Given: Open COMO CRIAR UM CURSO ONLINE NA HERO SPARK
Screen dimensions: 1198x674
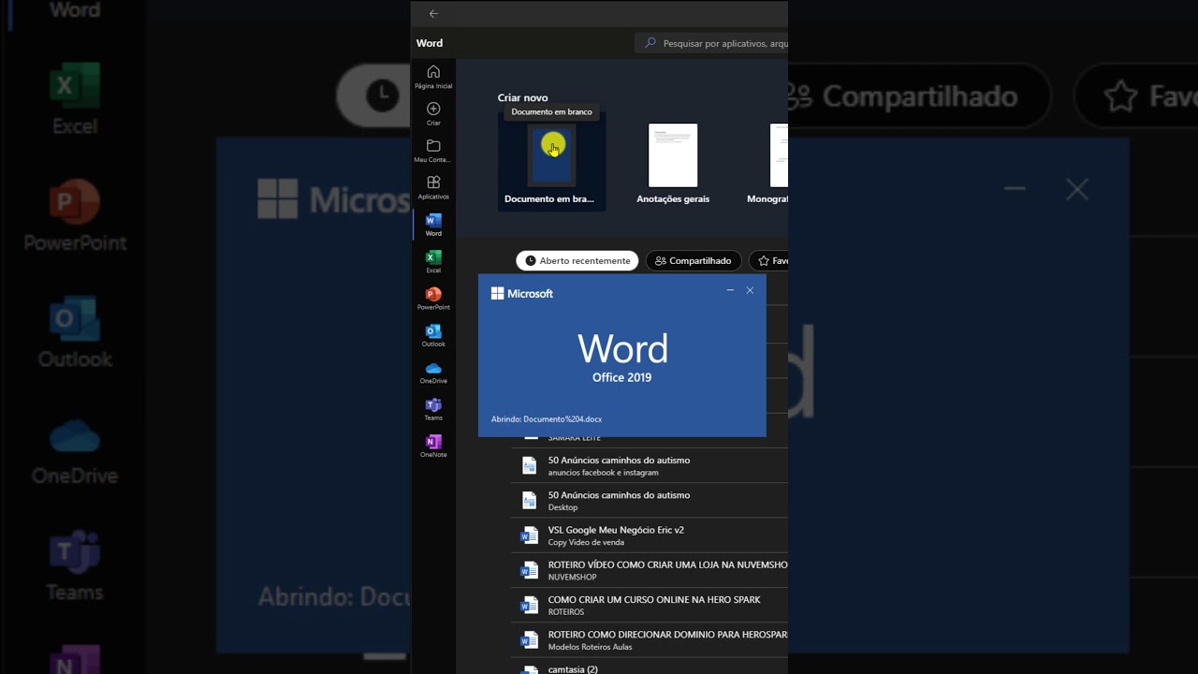Looking at the screenshot, I should (650, 605).
